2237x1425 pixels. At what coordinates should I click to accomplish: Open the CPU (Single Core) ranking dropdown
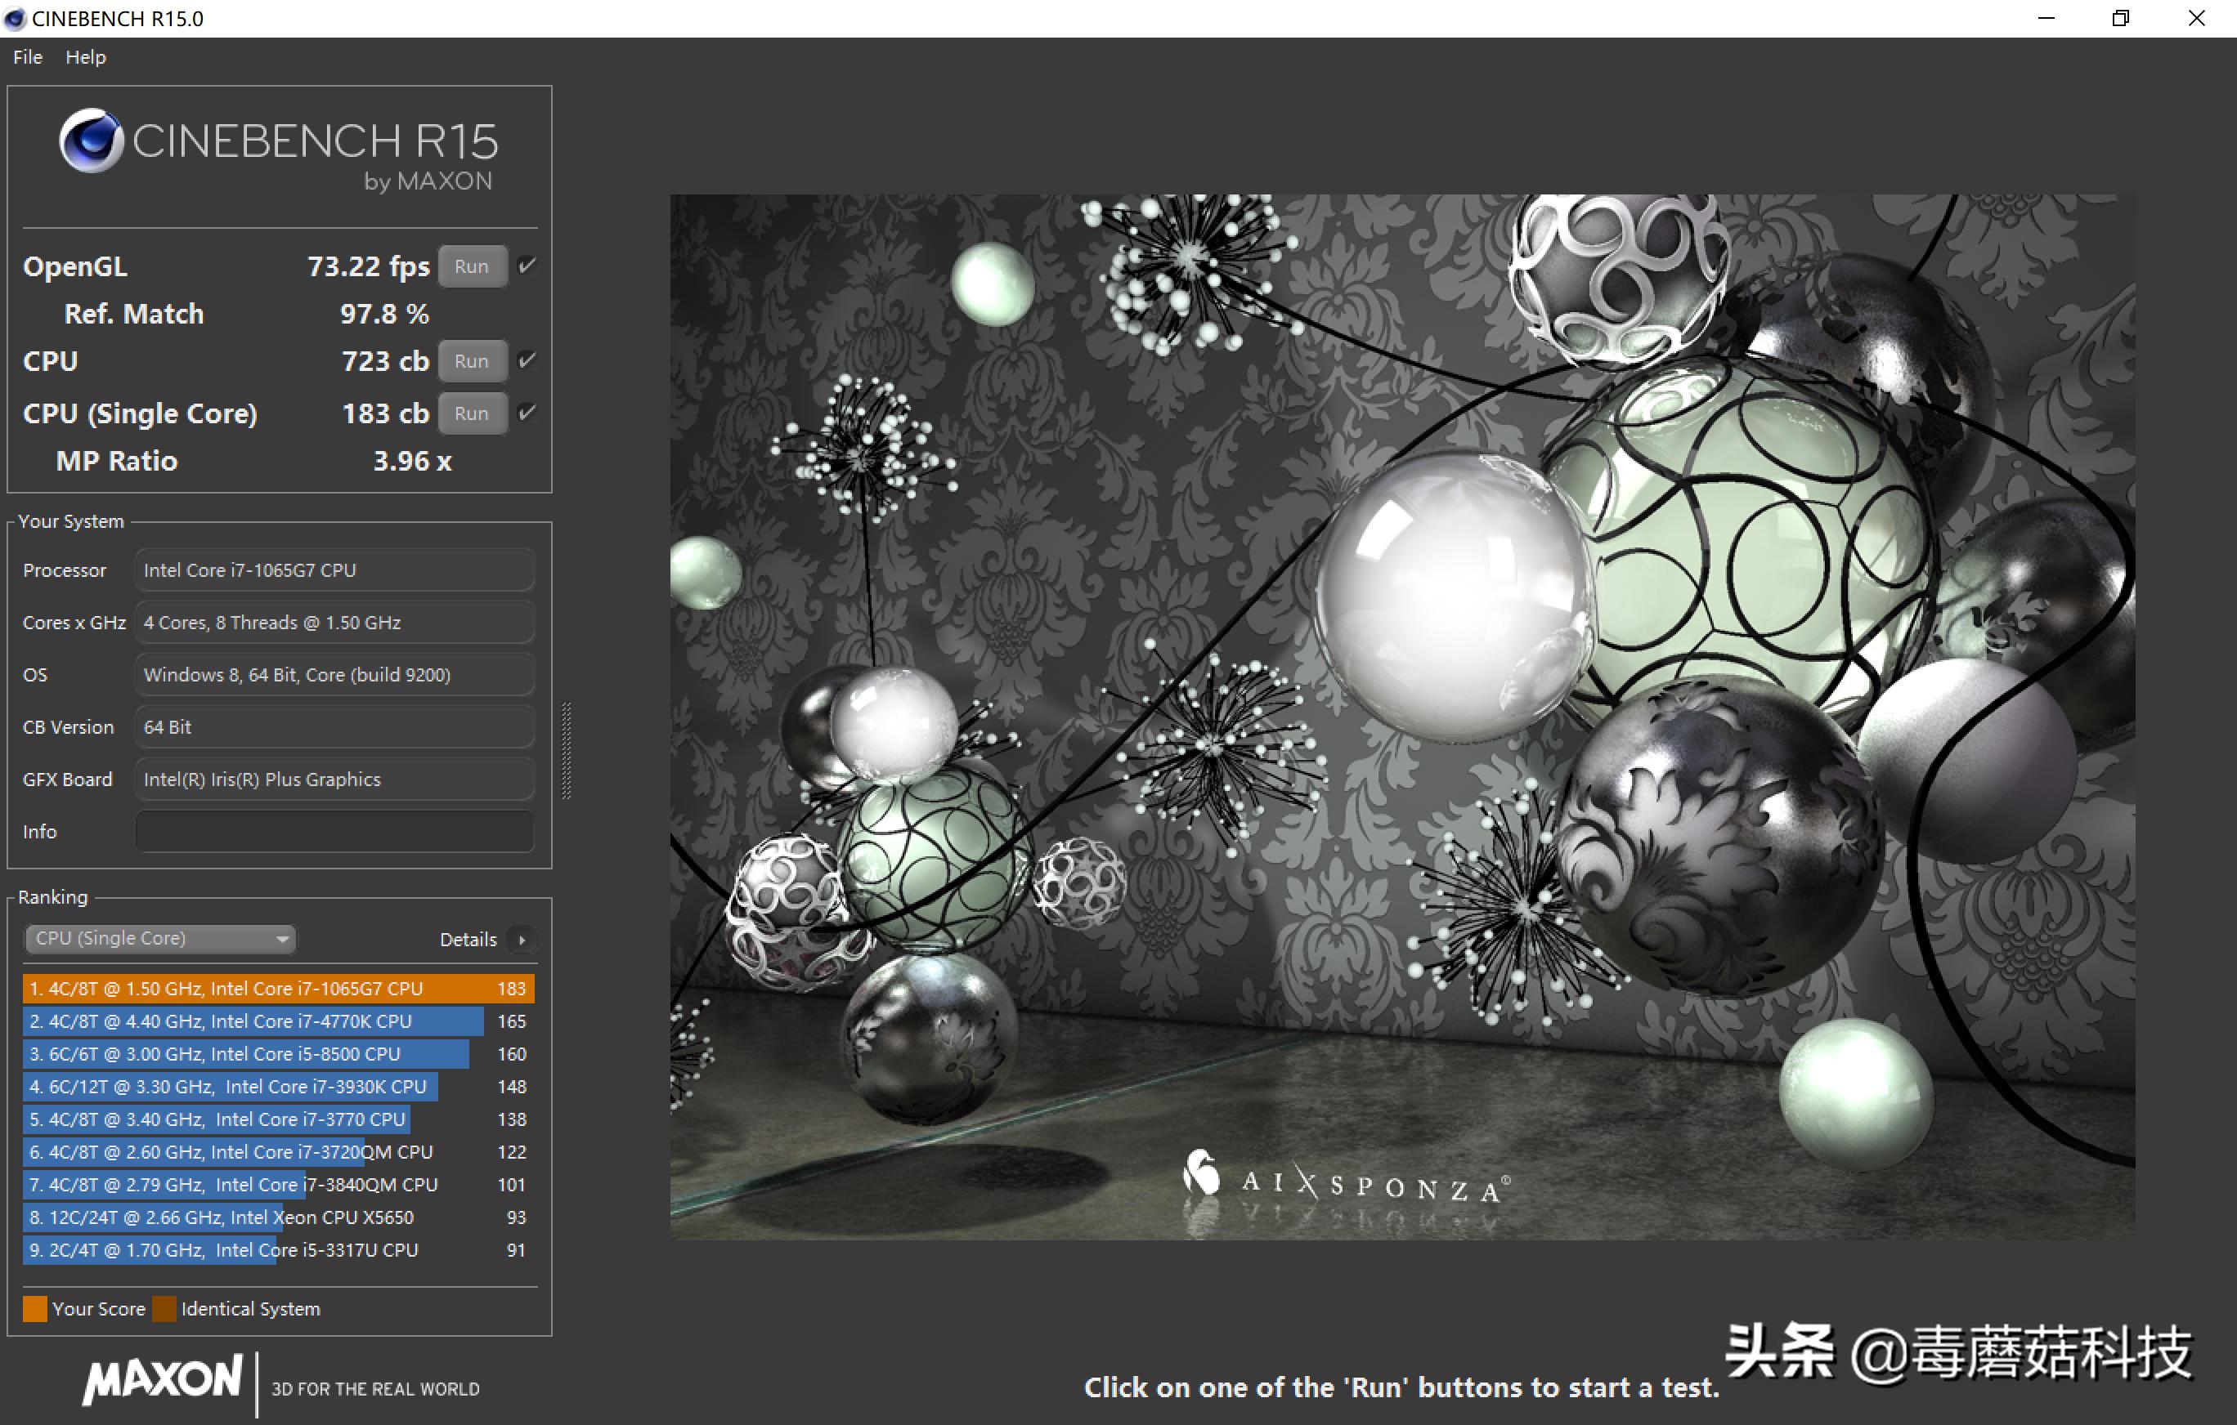point(159,939)
